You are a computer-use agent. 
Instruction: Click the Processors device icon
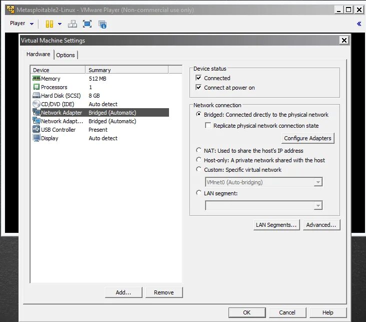tap(36, 87)
